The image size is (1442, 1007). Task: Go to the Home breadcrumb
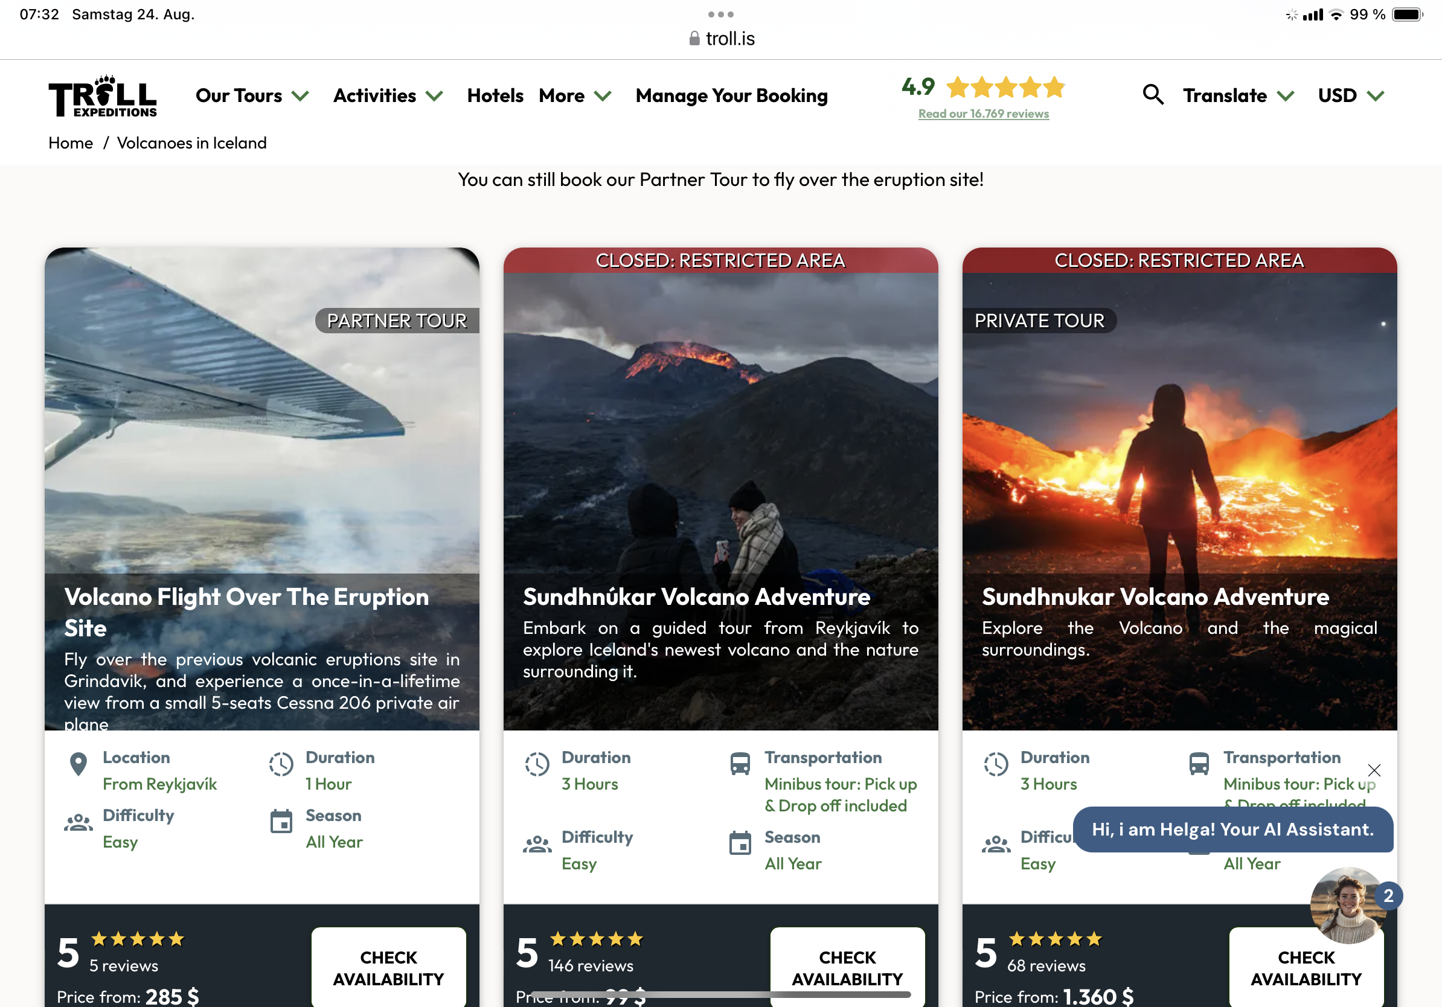coord(71,143)
